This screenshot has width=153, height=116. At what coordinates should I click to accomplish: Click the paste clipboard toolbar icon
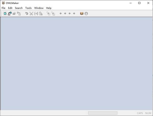click(41, 14)
